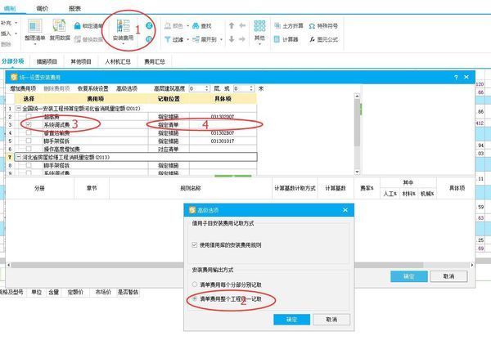Tick the checkbox in the row with code 031302807
The width and height of the screenshot is (491, 345).
click(x=29, y=132)
